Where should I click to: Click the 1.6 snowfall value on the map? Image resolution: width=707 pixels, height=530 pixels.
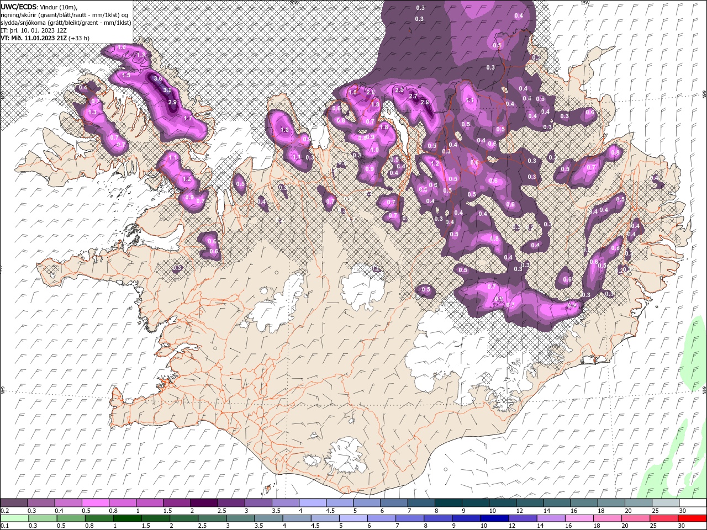tap(285, 130)
